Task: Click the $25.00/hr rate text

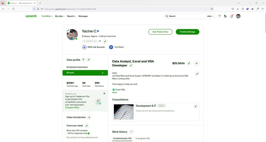Action: pos(178,63)
